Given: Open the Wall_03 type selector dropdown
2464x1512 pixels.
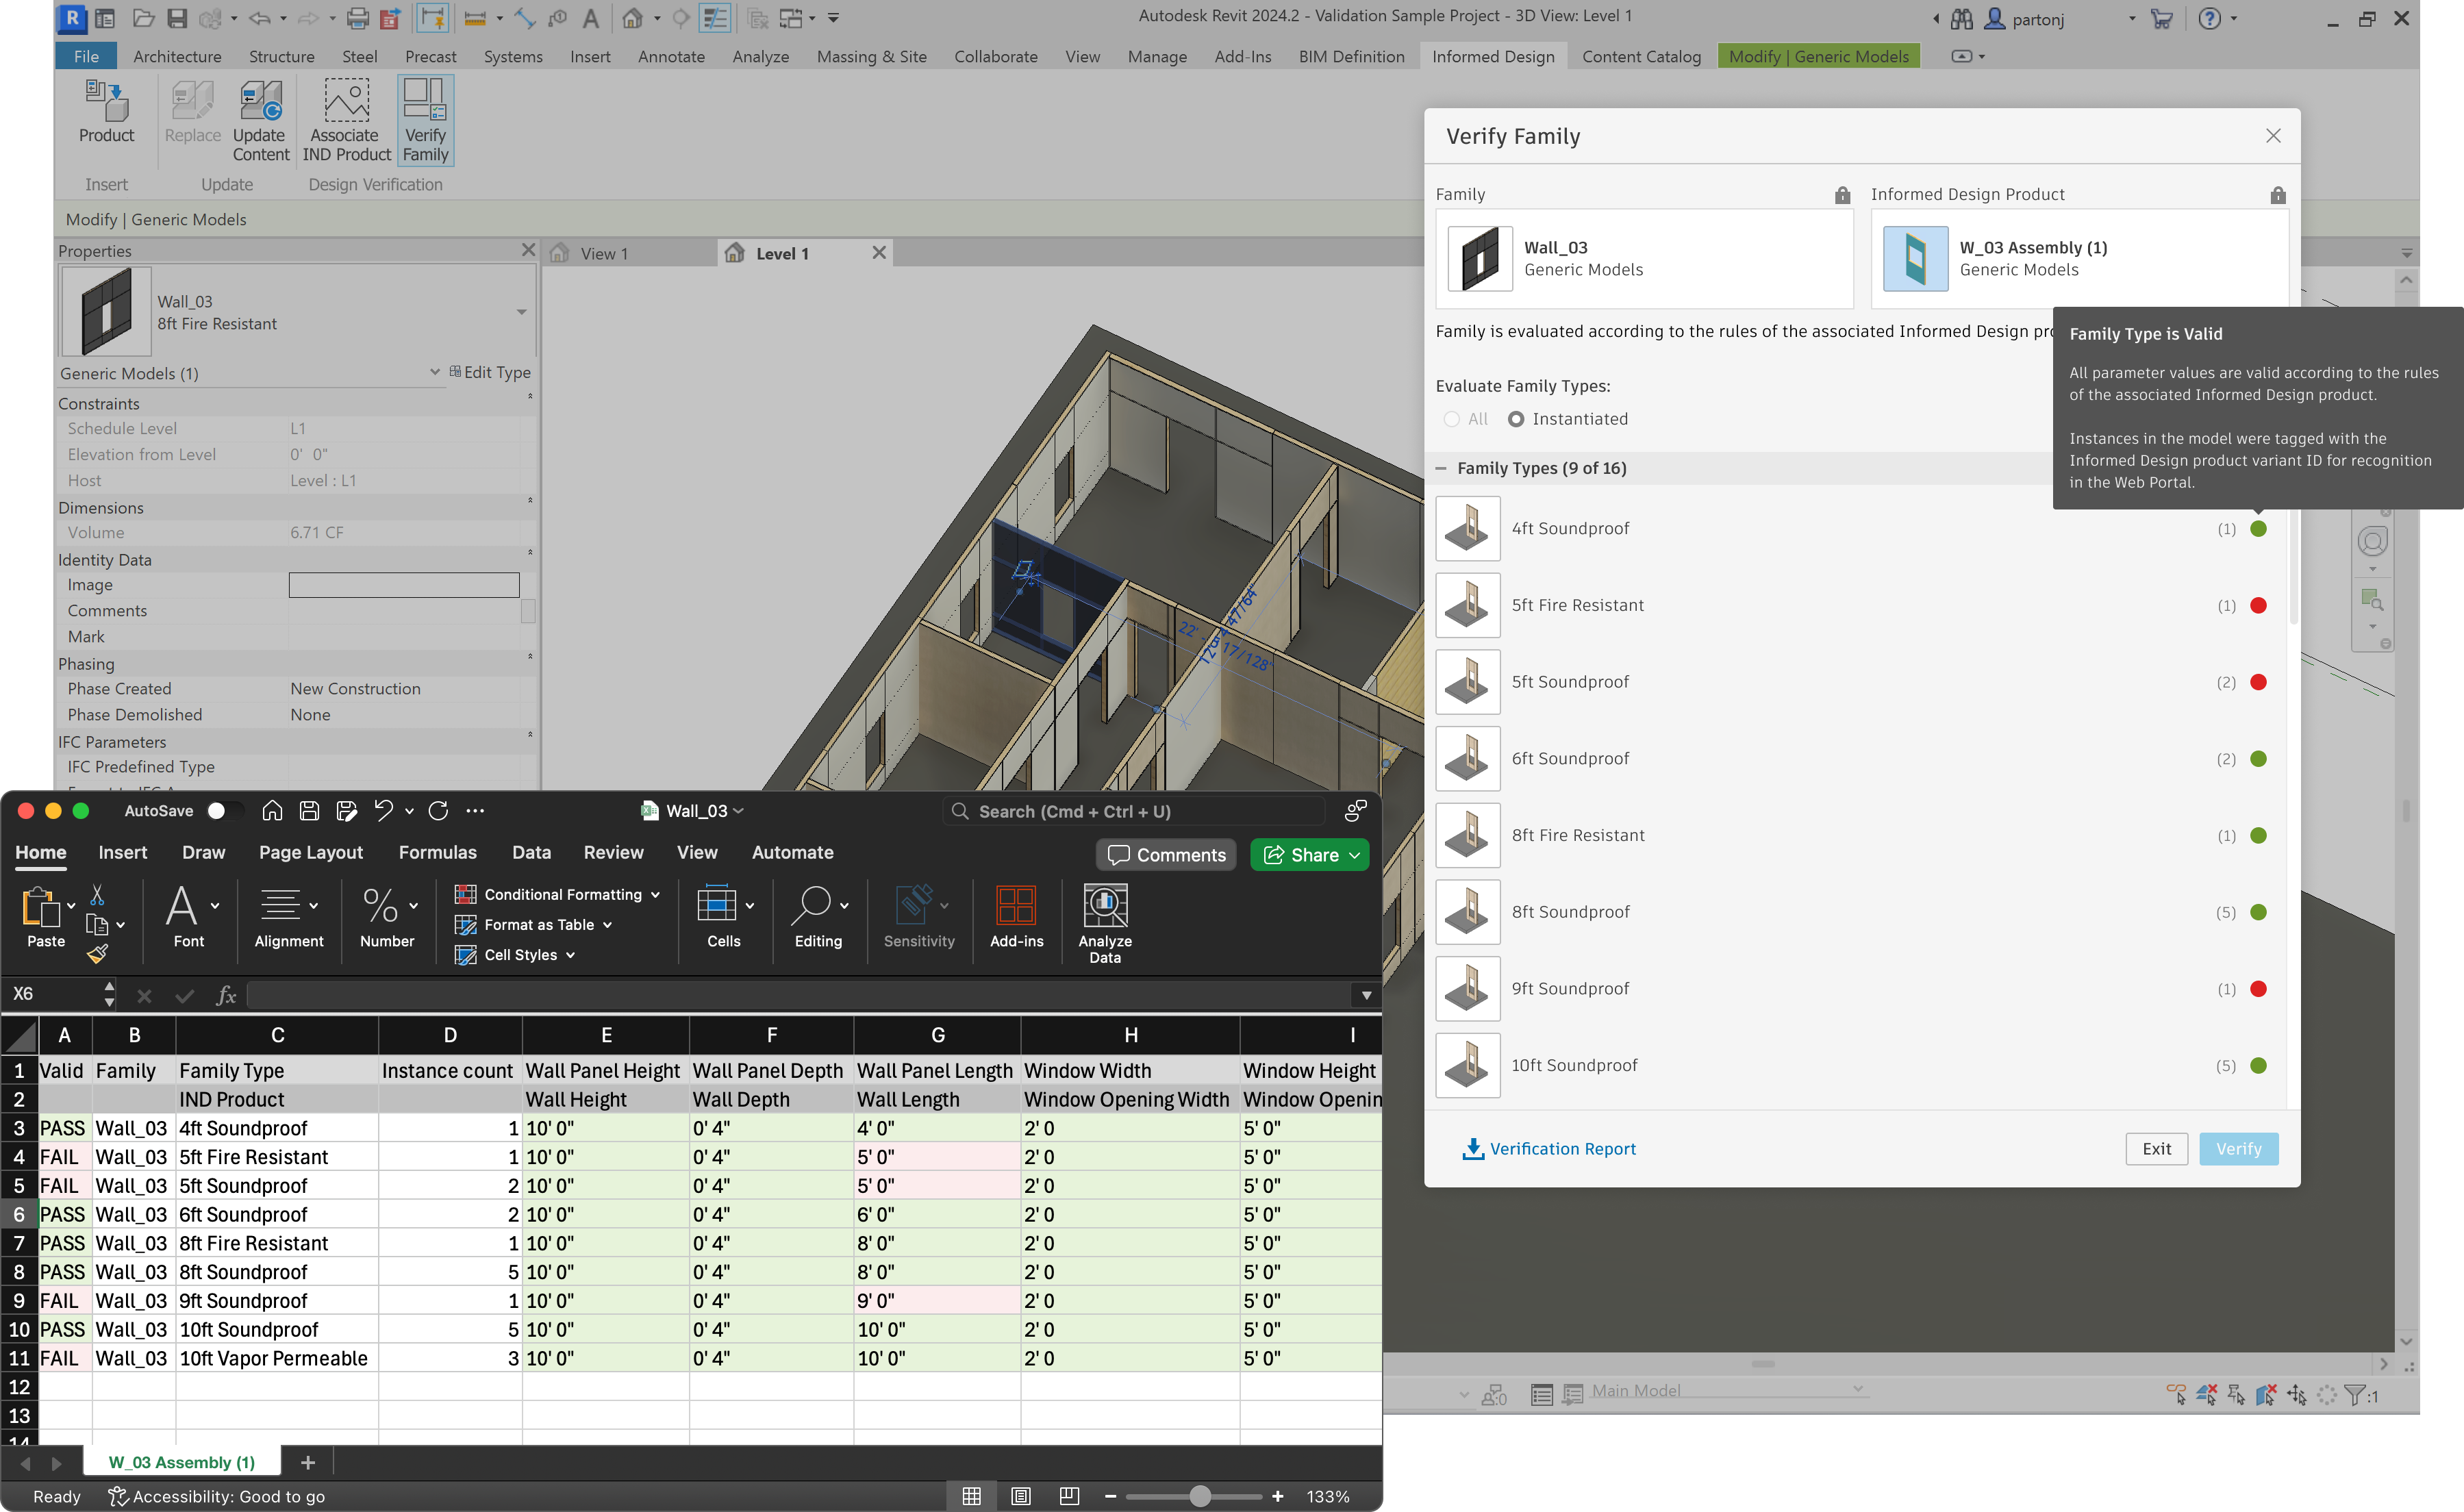Looking at the screenshot, I should click(x=520, y=311).
